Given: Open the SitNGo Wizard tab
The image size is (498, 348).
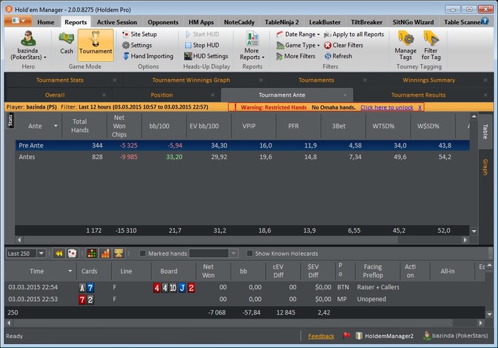Looking at the screenshot, I should (x=413, y=22).
